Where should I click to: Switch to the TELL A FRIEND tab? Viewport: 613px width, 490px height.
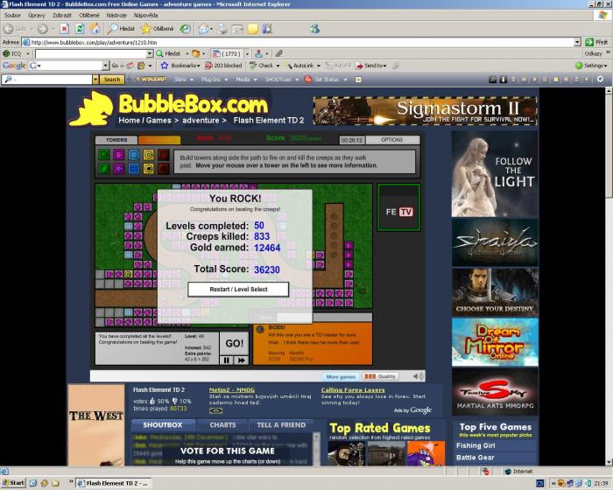click(x=281, y=425)
